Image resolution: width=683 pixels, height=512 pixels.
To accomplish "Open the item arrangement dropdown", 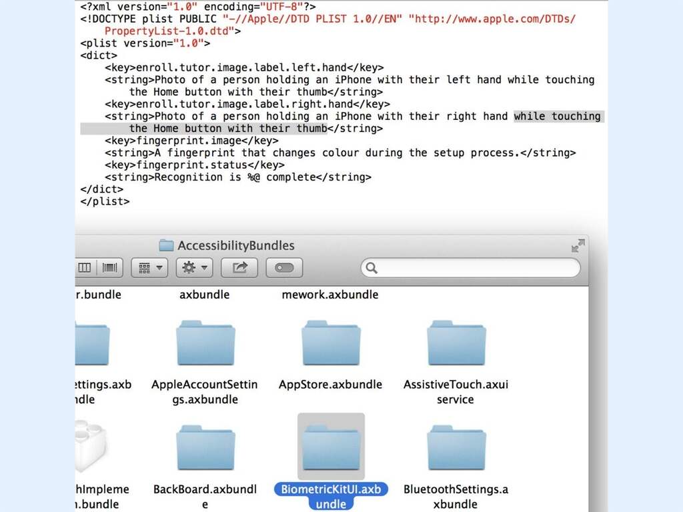I will pyautogui.click(x=149, y=267).
